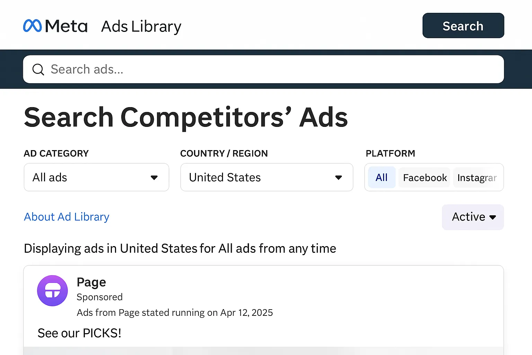Select the All platform option
The width and height of the screenshot is (532, 355).
(382, 177)
